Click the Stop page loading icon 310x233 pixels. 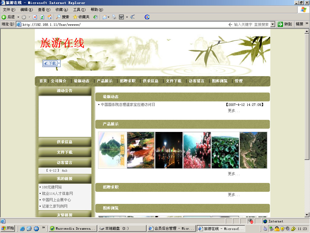click(35, 17)
